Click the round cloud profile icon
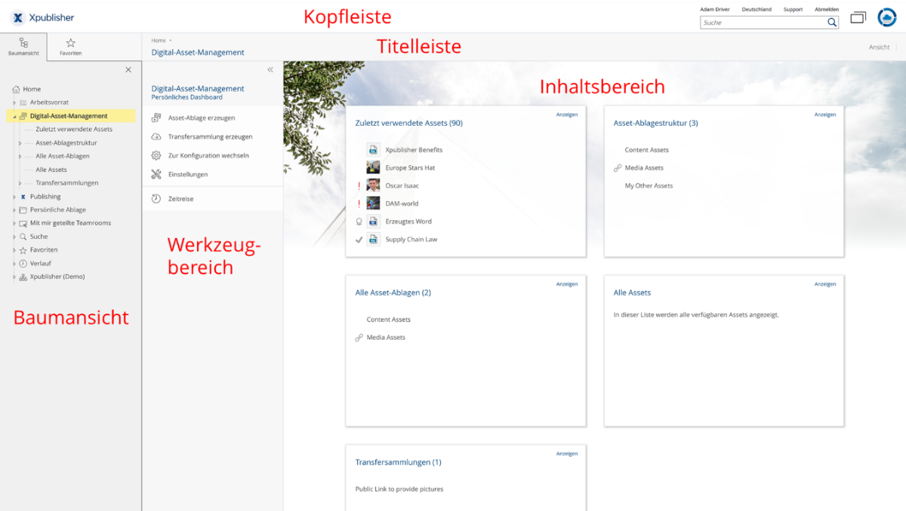The height and width of the screenshot is (511, 906). [886, 17]
